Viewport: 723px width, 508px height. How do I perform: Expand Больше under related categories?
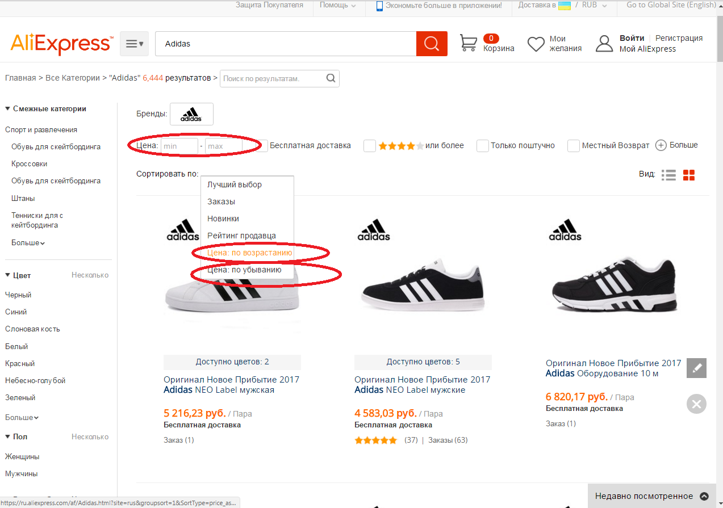pyautogui.click(x=28, y=243)
